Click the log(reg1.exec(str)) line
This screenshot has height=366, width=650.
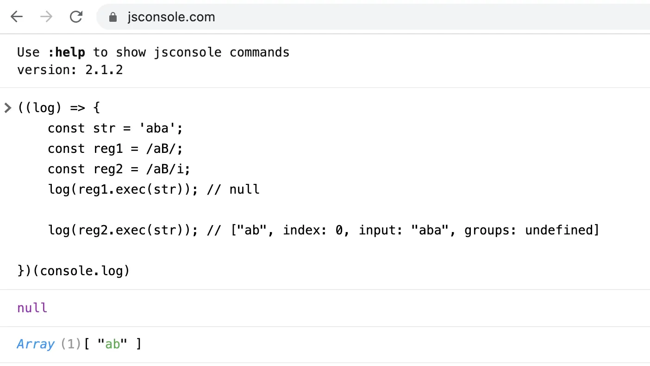click(x=154, y=189)
